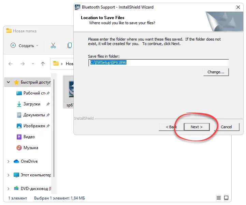Go back in Explorer navigation
The image size is (246, 205).
click(x=11, y=64)
